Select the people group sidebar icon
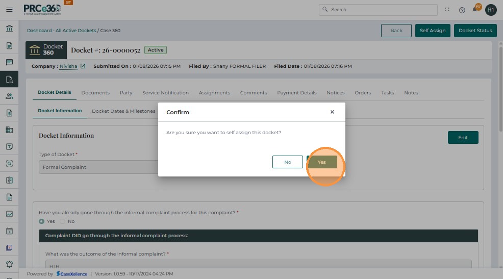The width and height of the screenshot is (503, 279). tap(9, 96)
